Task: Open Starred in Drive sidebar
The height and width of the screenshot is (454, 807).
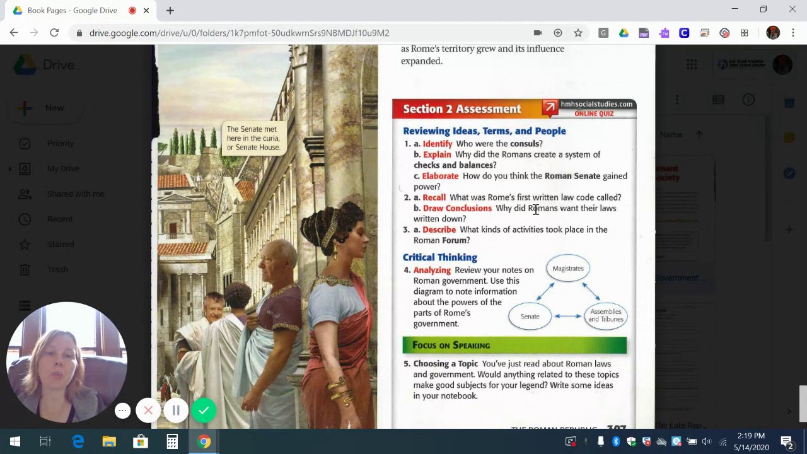Action: tap(61, 244)
